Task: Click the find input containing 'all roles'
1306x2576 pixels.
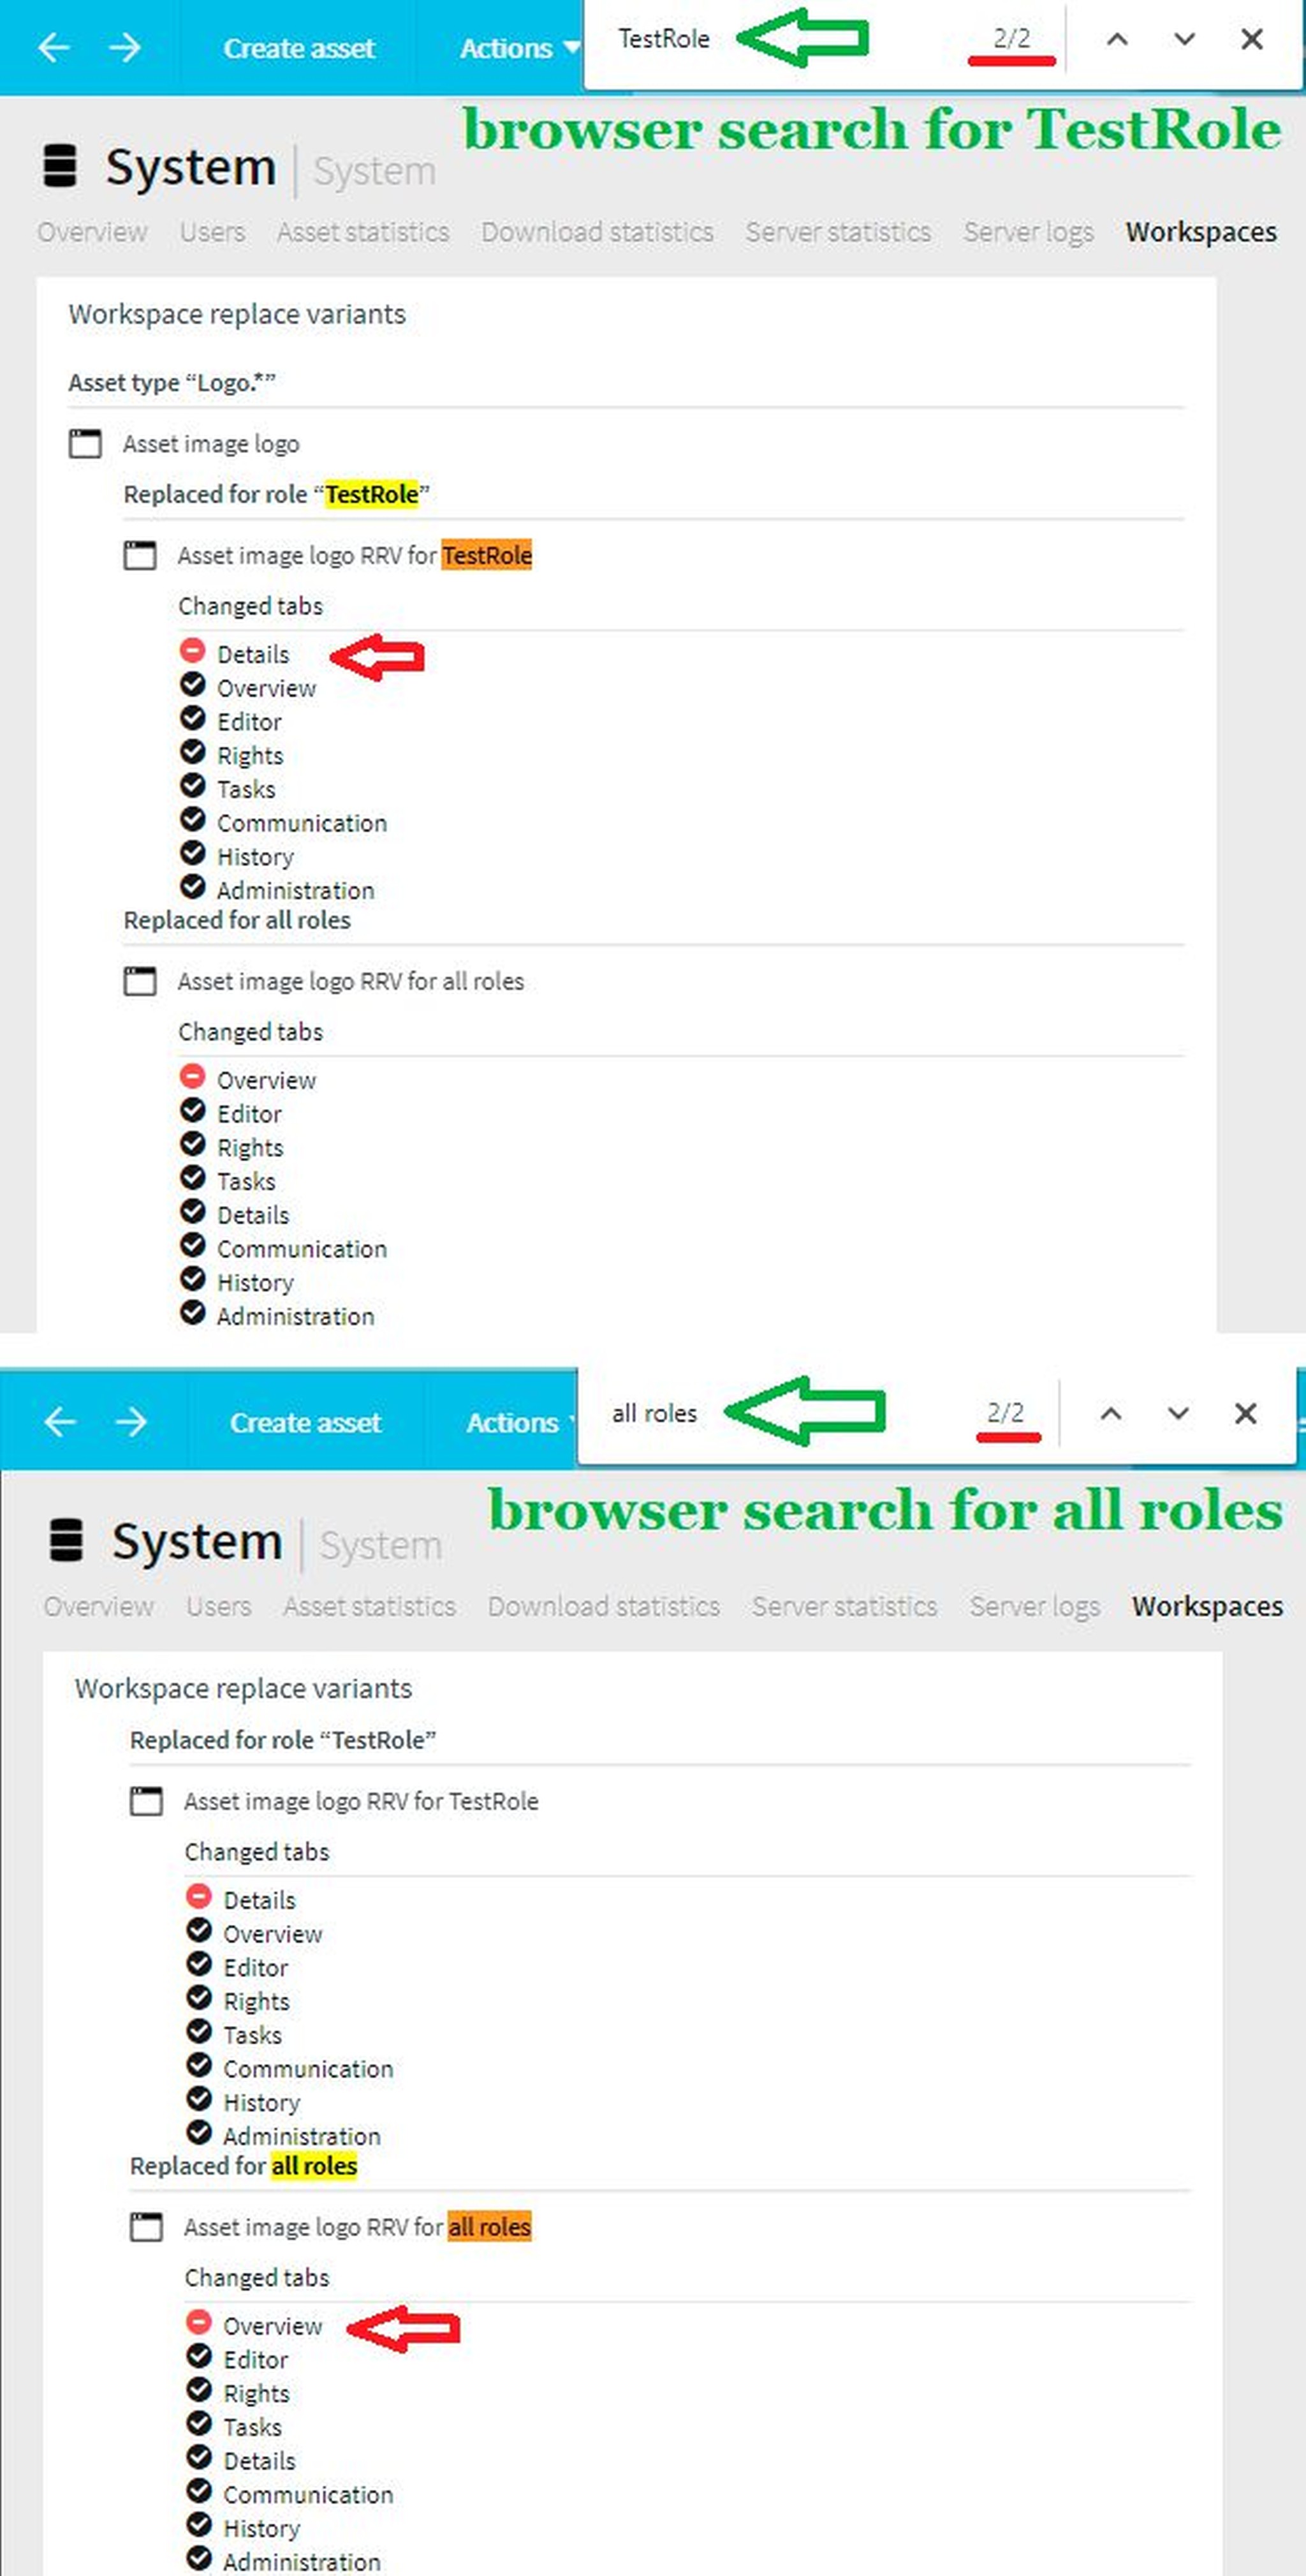Action: (x=654, y=1414)
